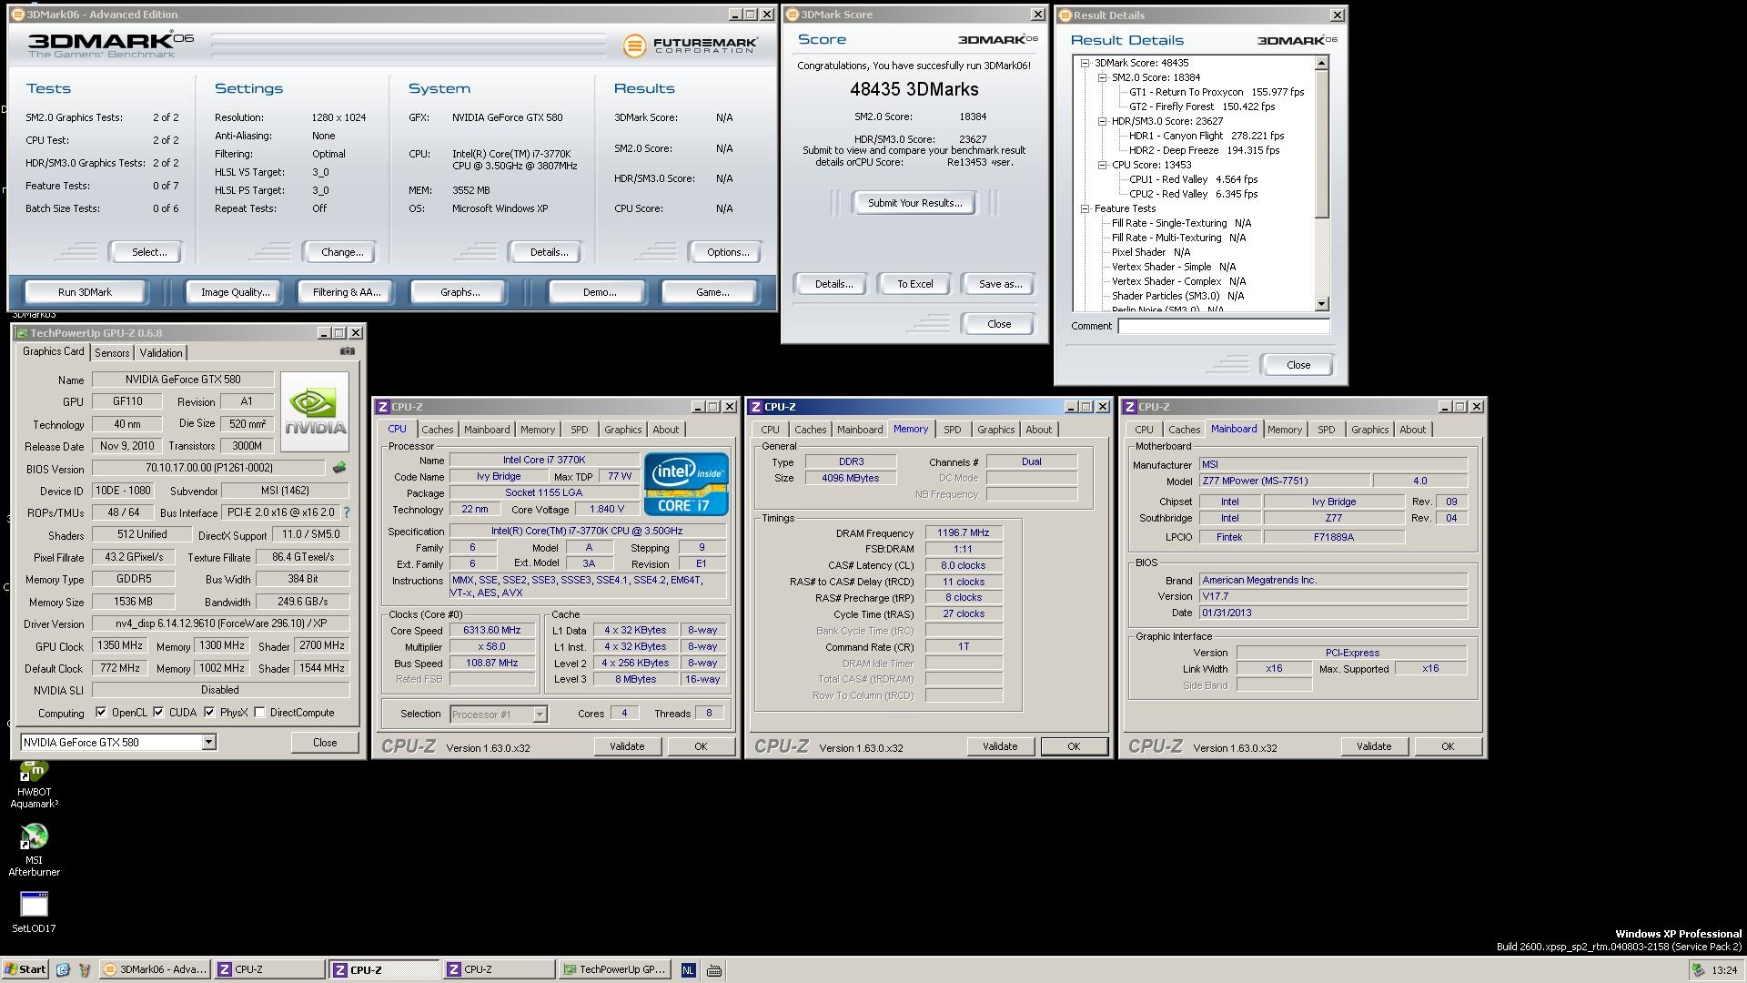This screenshot has width=1747, height=983.
Task: Click the To Excel button
Action: coord(914,284)
